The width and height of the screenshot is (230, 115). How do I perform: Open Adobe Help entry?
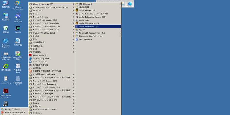point(98,20)
